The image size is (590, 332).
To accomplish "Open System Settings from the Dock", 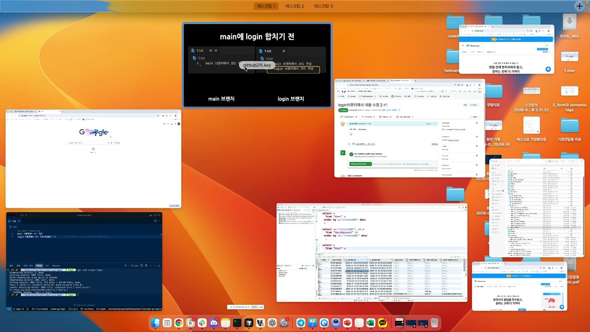I will tap(284, 323).
